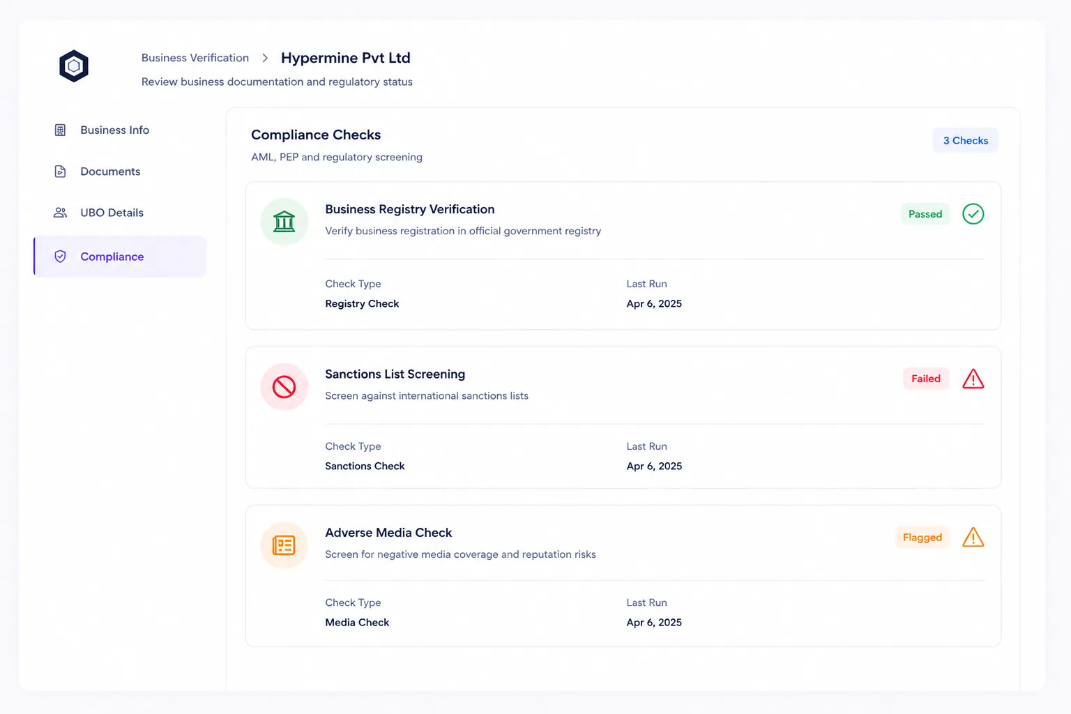Click the 3 Checks badge
The image size is (1071, 714).
click(965, 140)
